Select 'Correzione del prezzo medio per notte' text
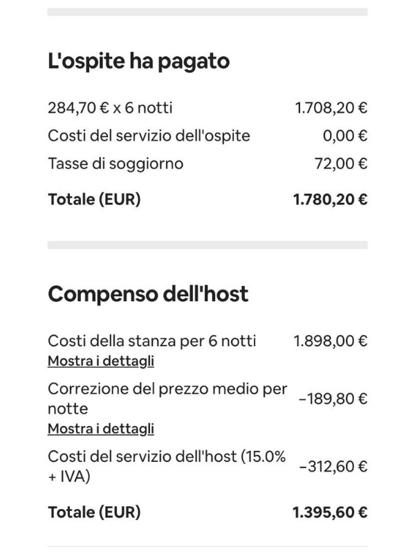Viewport: 415px width, 554px height. coord(167,398)
